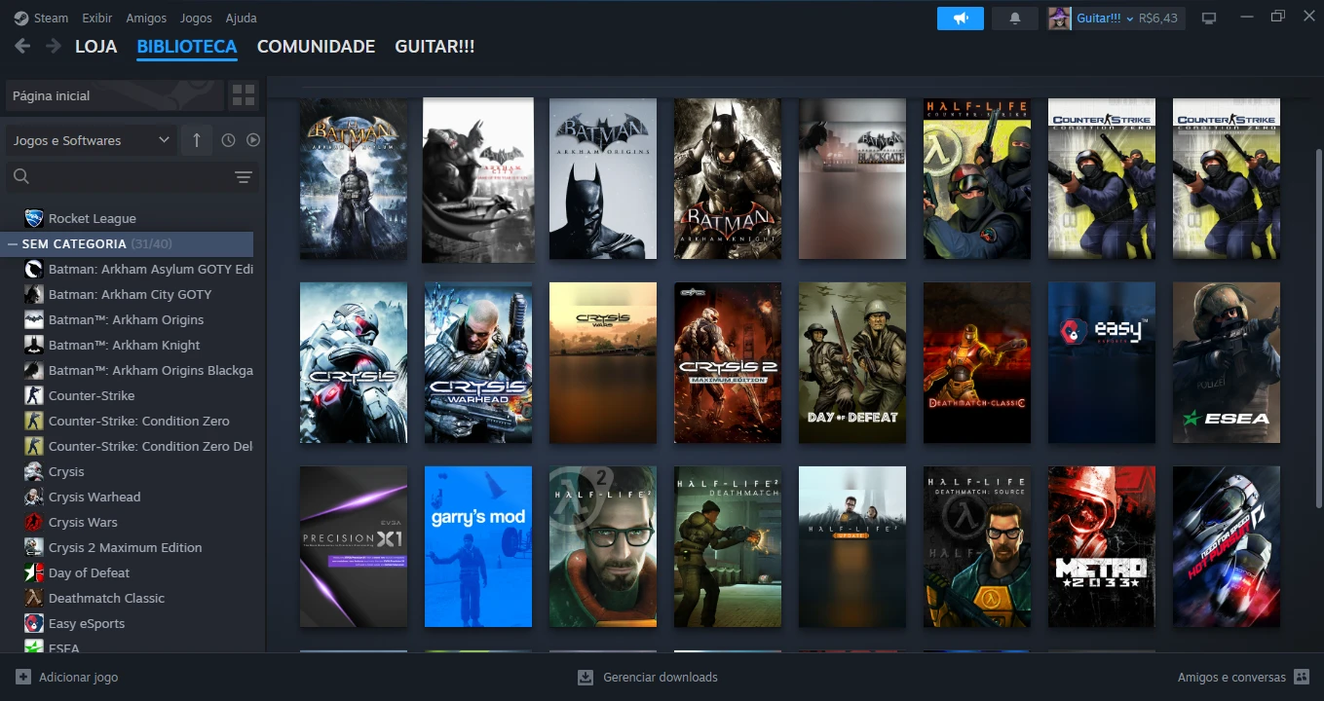Toggle the collections grid view icon
1324x701 pixels.
244,95
